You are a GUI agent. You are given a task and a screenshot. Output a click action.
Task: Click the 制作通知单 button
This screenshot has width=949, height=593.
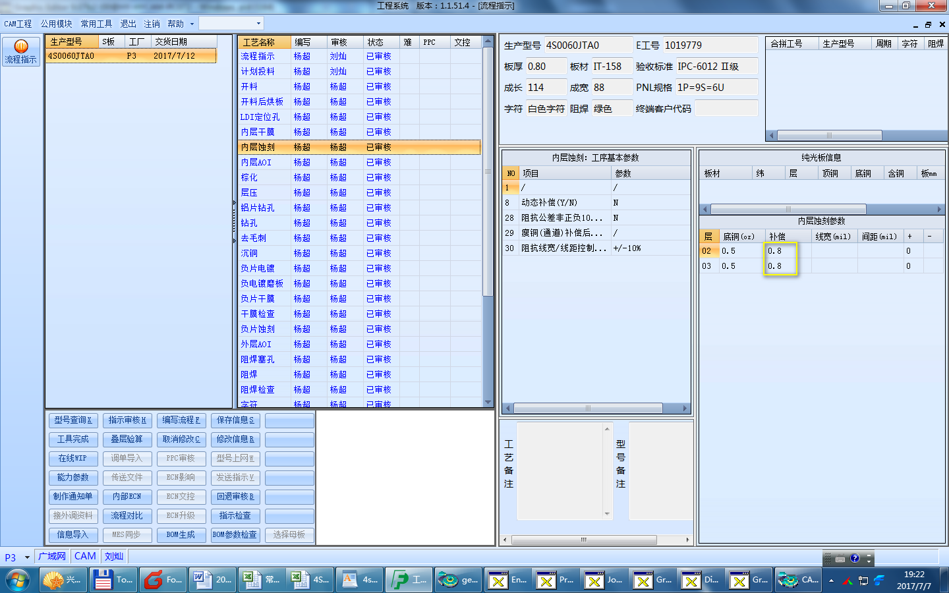pos(73,497)
